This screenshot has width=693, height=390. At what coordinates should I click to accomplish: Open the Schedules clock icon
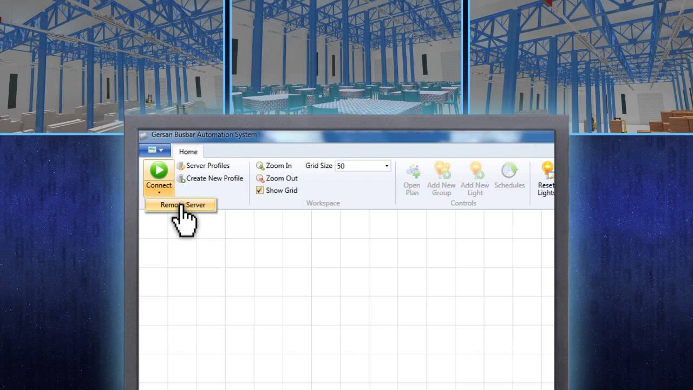(x=509, y=171)
